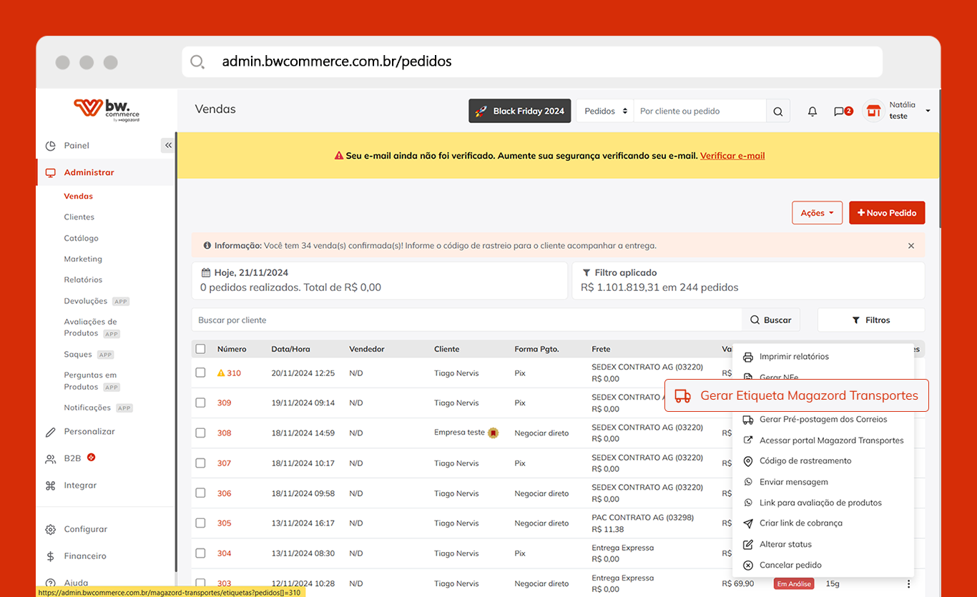The image size is (977, 597).
Task: Go to Clientes in the sidebar
Action: pos(79,217)
